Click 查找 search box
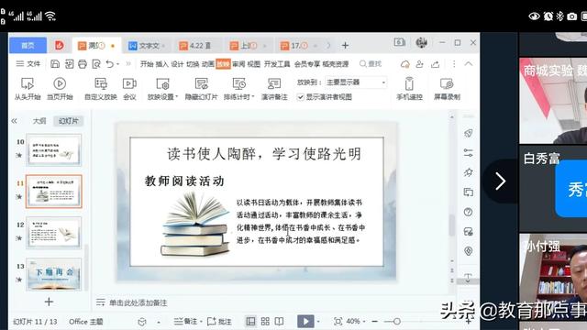Viewport: 587px width, 330px height. [x=371, y=64]
